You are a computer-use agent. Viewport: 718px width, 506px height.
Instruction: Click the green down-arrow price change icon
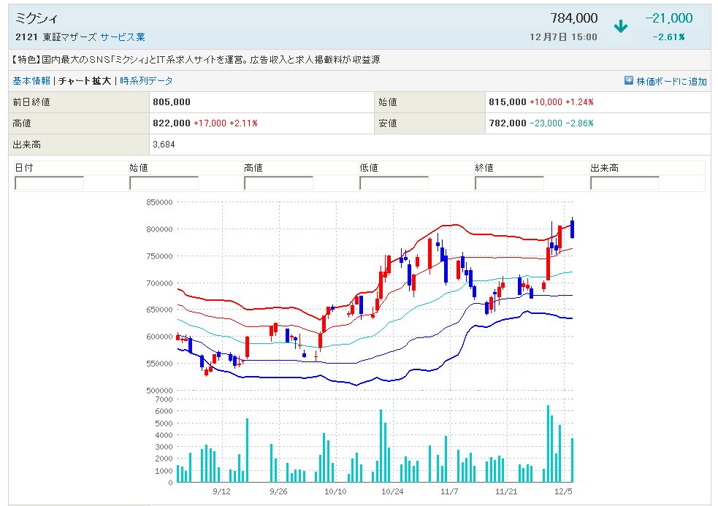pos(621,27)
